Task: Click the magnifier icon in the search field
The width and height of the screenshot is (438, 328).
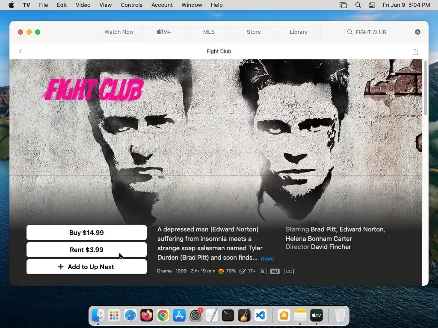Action: click(x=350, y=32)
